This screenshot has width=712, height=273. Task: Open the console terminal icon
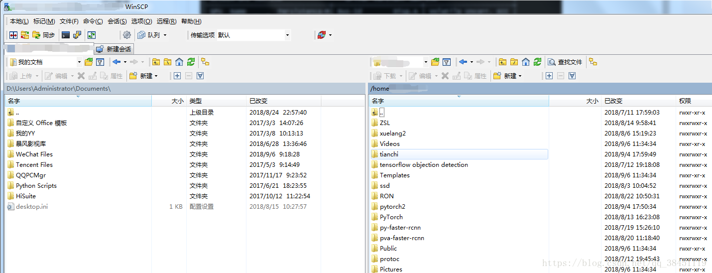click(x=66, y=35)
